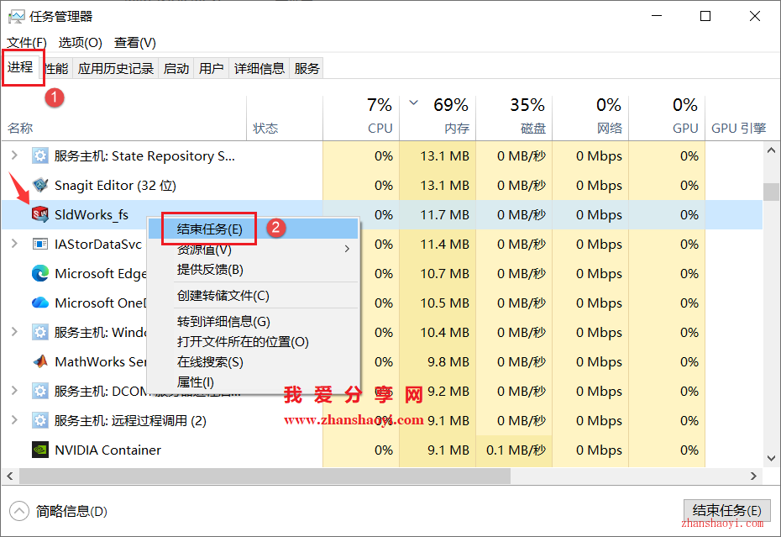Choose 属性(I) in context menu

coord(253,382)
